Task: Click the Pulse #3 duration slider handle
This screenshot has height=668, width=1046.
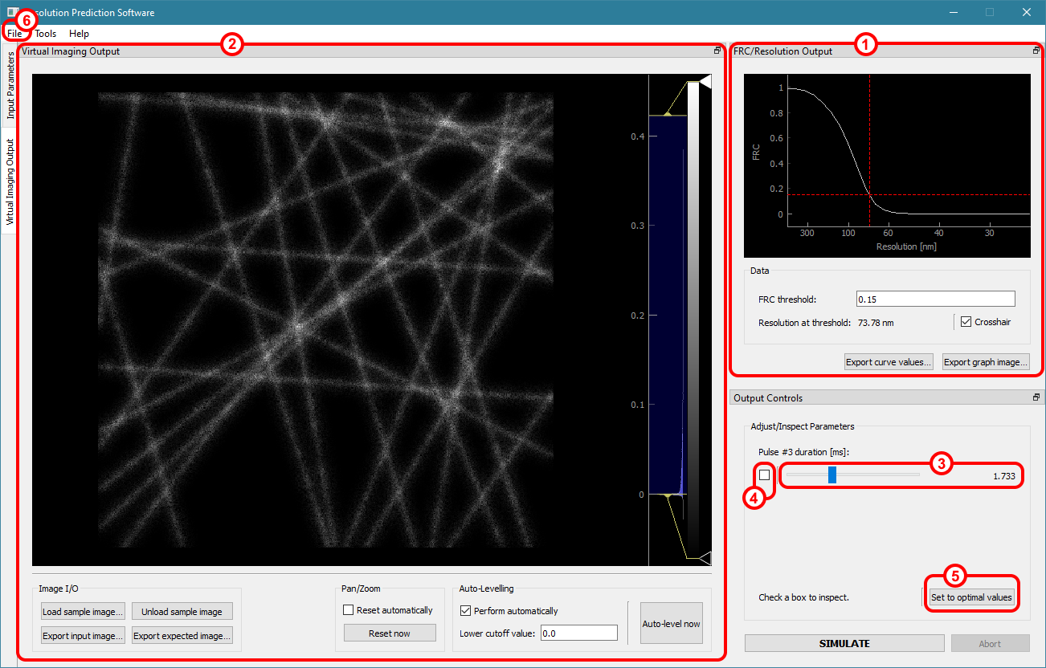Action: tap(832, 475)
